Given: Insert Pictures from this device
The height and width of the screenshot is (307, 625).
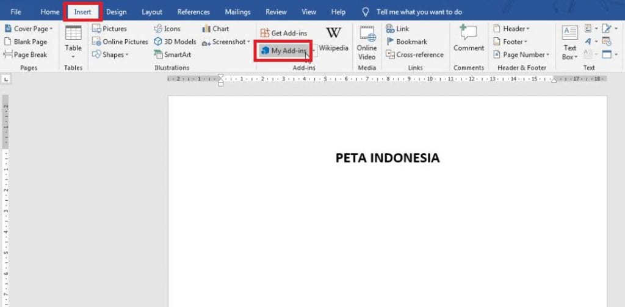Looking at the screenshot, I should pyautogui.click(x=109, y=29).
